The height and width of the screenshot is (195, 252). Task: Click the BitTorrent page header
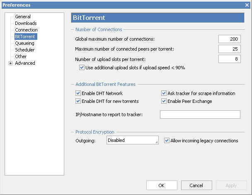pos(157,18)
